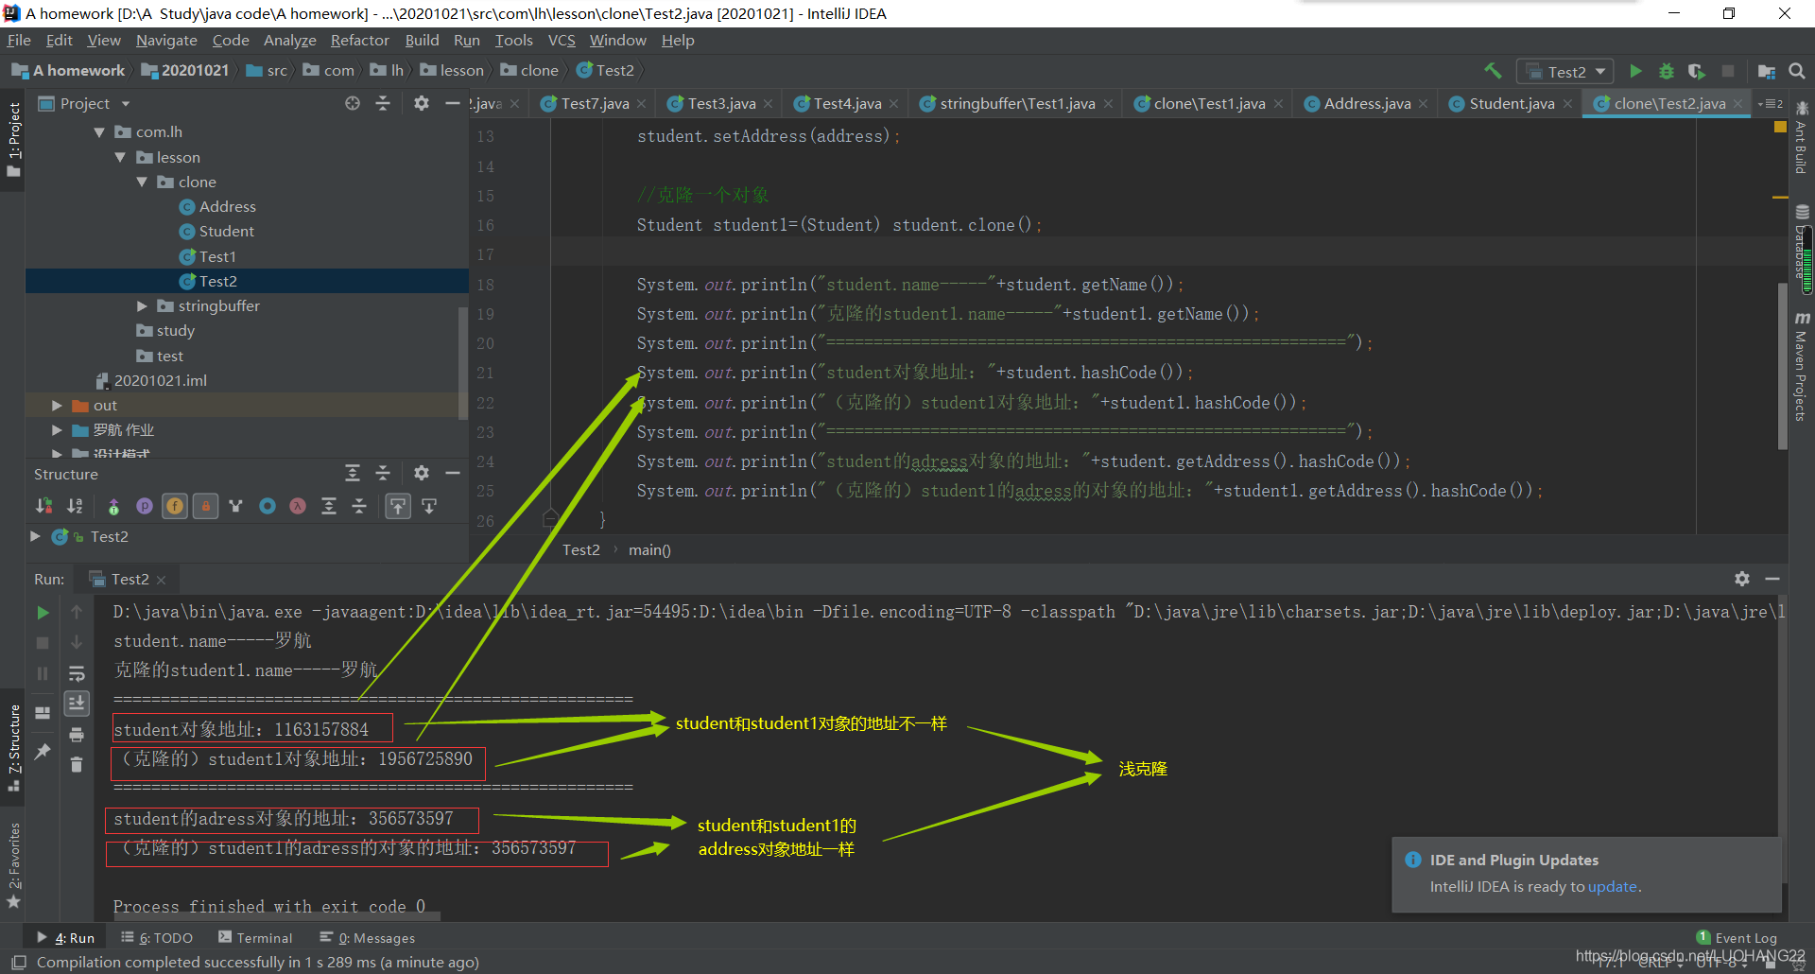The width and height of the screenshot is (1815, 974).
Task: Toggle show properties in Structure
Action: [x=145, y=506]
